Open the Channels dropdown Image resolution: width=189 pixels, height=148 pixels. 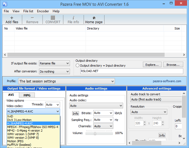pyautogui.click(x=103, y=126)
